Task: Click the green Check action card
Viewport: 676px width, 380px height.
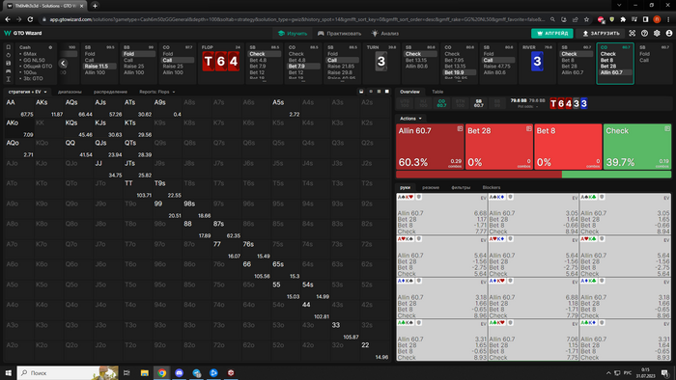Action: pyautogui.click(x=637, y=147)
